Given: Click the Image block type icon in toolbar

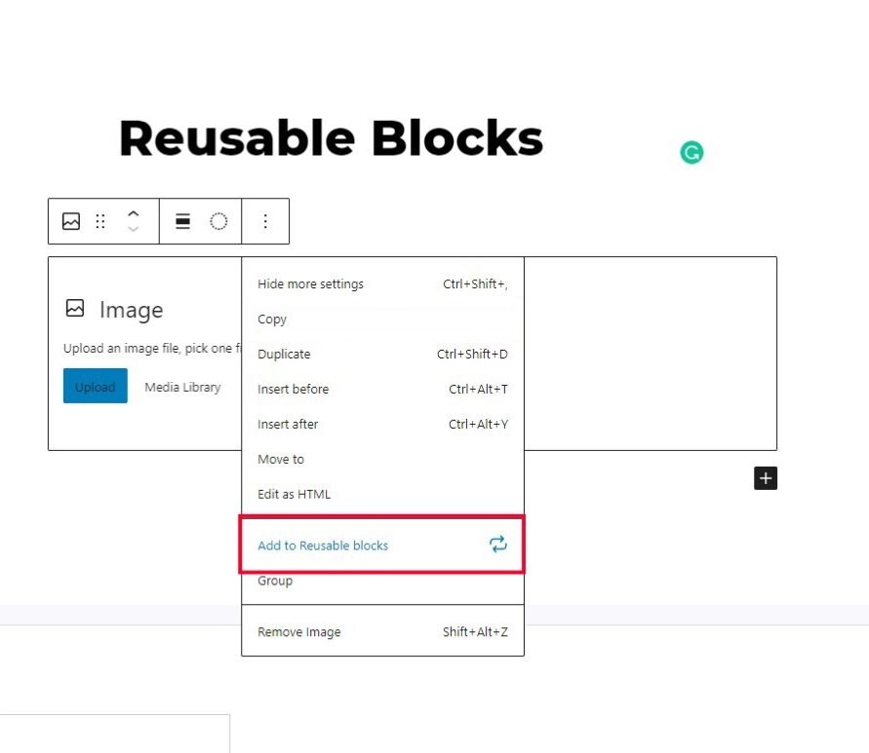Looking at the screenshot, I should coord(71,221).
